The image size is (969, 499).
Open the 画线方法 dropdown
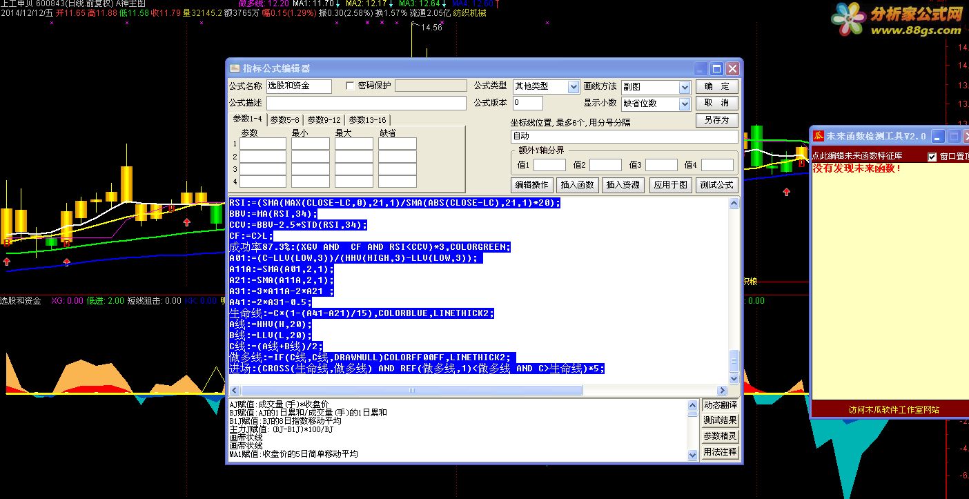[x=684, y=87]
